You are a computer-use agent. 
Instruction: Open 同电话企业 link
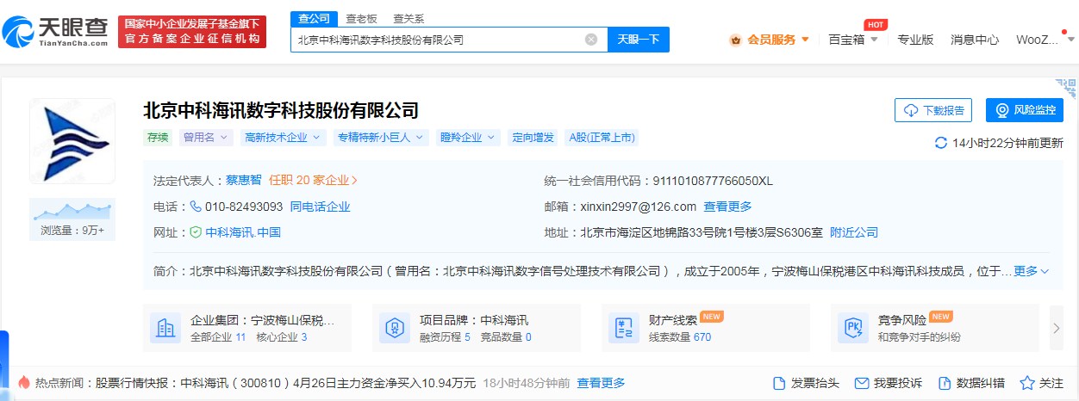click(x=320, y=207)
